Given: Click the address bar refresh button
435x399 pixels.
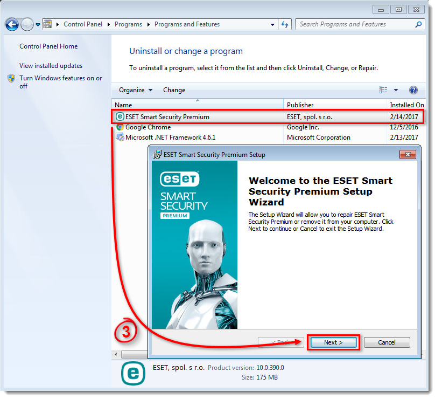Looking at the screenshot, I should pos(285,24).
